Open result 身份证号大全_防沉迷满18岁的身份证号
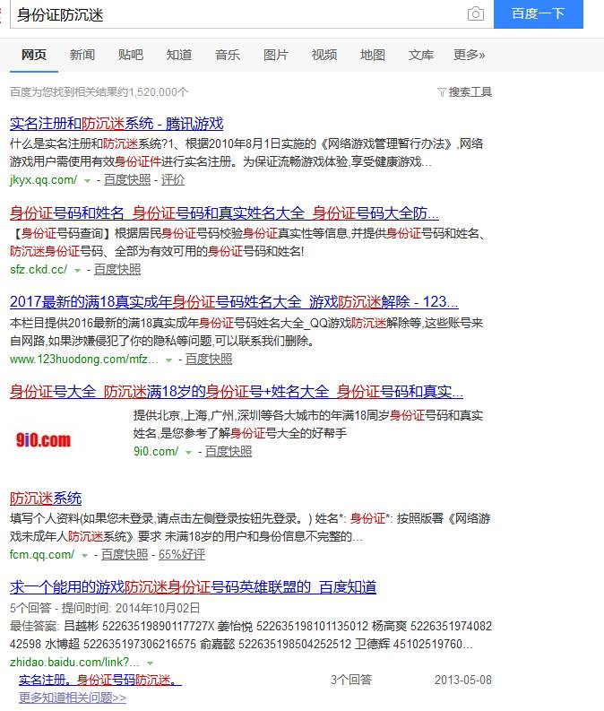The image size is (604, 711). [x=236, y=391]
